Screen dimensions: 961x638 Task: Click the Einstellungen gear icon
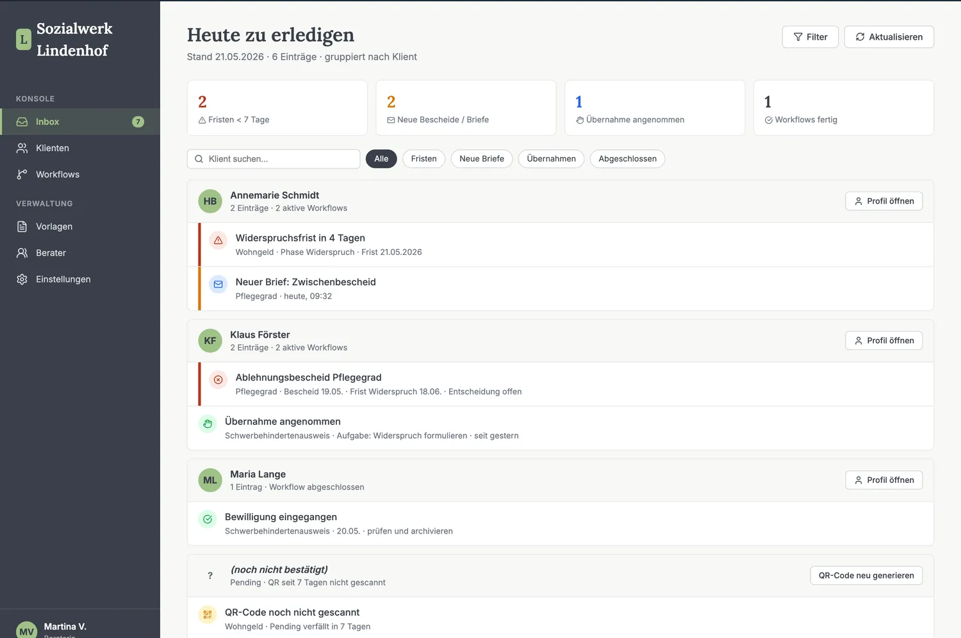coord(22,279)
